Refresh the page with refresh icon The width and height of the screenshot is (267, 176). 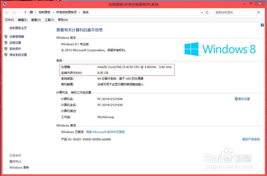[207, 12]
